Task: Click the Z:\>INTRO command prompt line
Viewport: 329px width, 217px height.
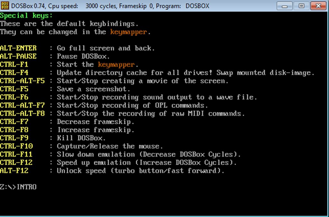Action: (18, 187)
